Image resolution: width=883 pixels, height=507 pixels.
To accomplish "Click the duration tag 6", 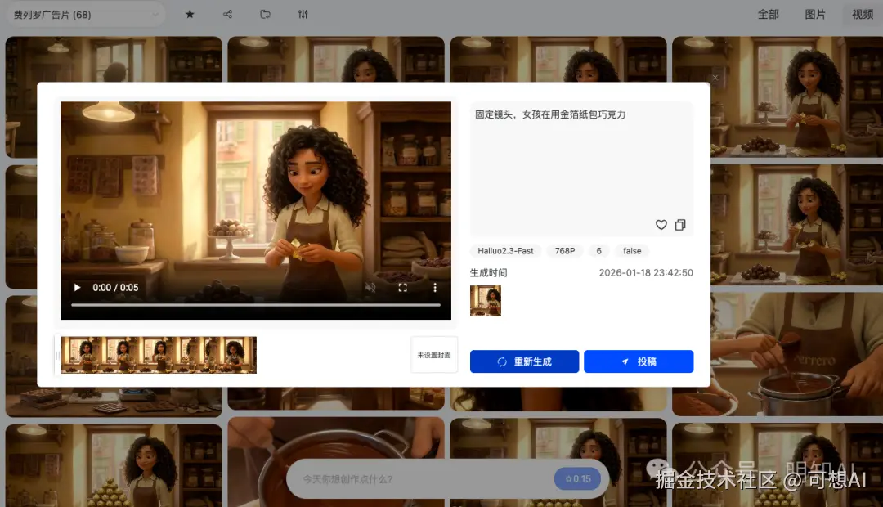I will coord(599,251).
